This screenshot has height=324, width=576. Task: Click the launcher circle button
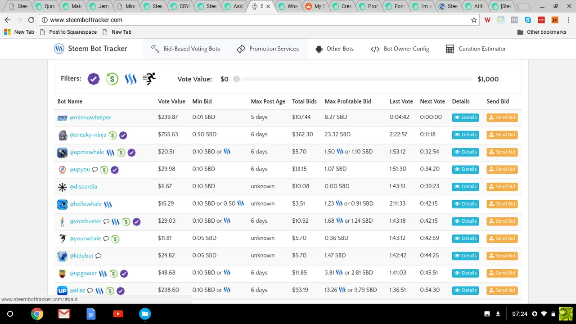[10, 314]
